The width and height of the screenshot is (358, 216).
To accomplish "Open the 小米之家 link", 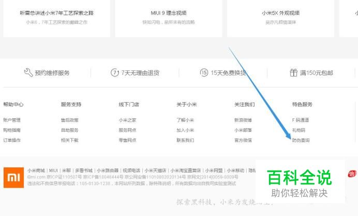I will click(127, 120).
